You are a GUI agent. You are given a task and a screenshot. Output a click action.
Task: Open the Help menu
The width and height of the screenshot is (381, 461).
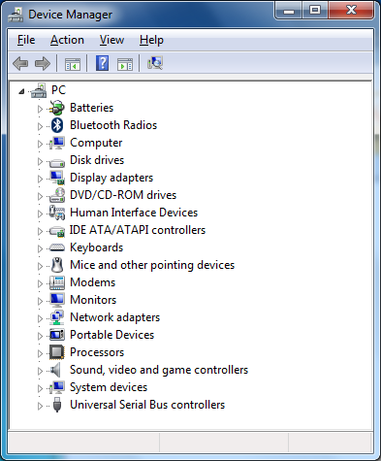[x=151, y=40]
